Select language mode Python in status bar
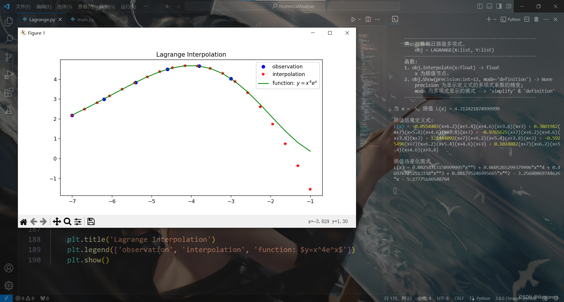This screenshot has width=564, height=302. pyautogui.click(x=483, y=298)
